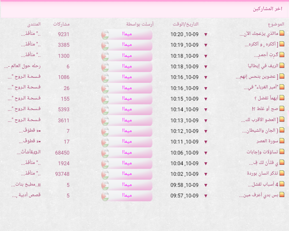The image size is (289, 231).
Task: Click the folder icon next to "صح أو غلط"
Action: click(x=281, y=109)
